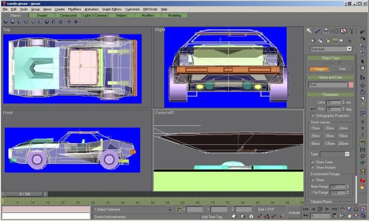369x221 pixels.
Task: Enable the Show Horizon checkbox
Action: (312, 168)
